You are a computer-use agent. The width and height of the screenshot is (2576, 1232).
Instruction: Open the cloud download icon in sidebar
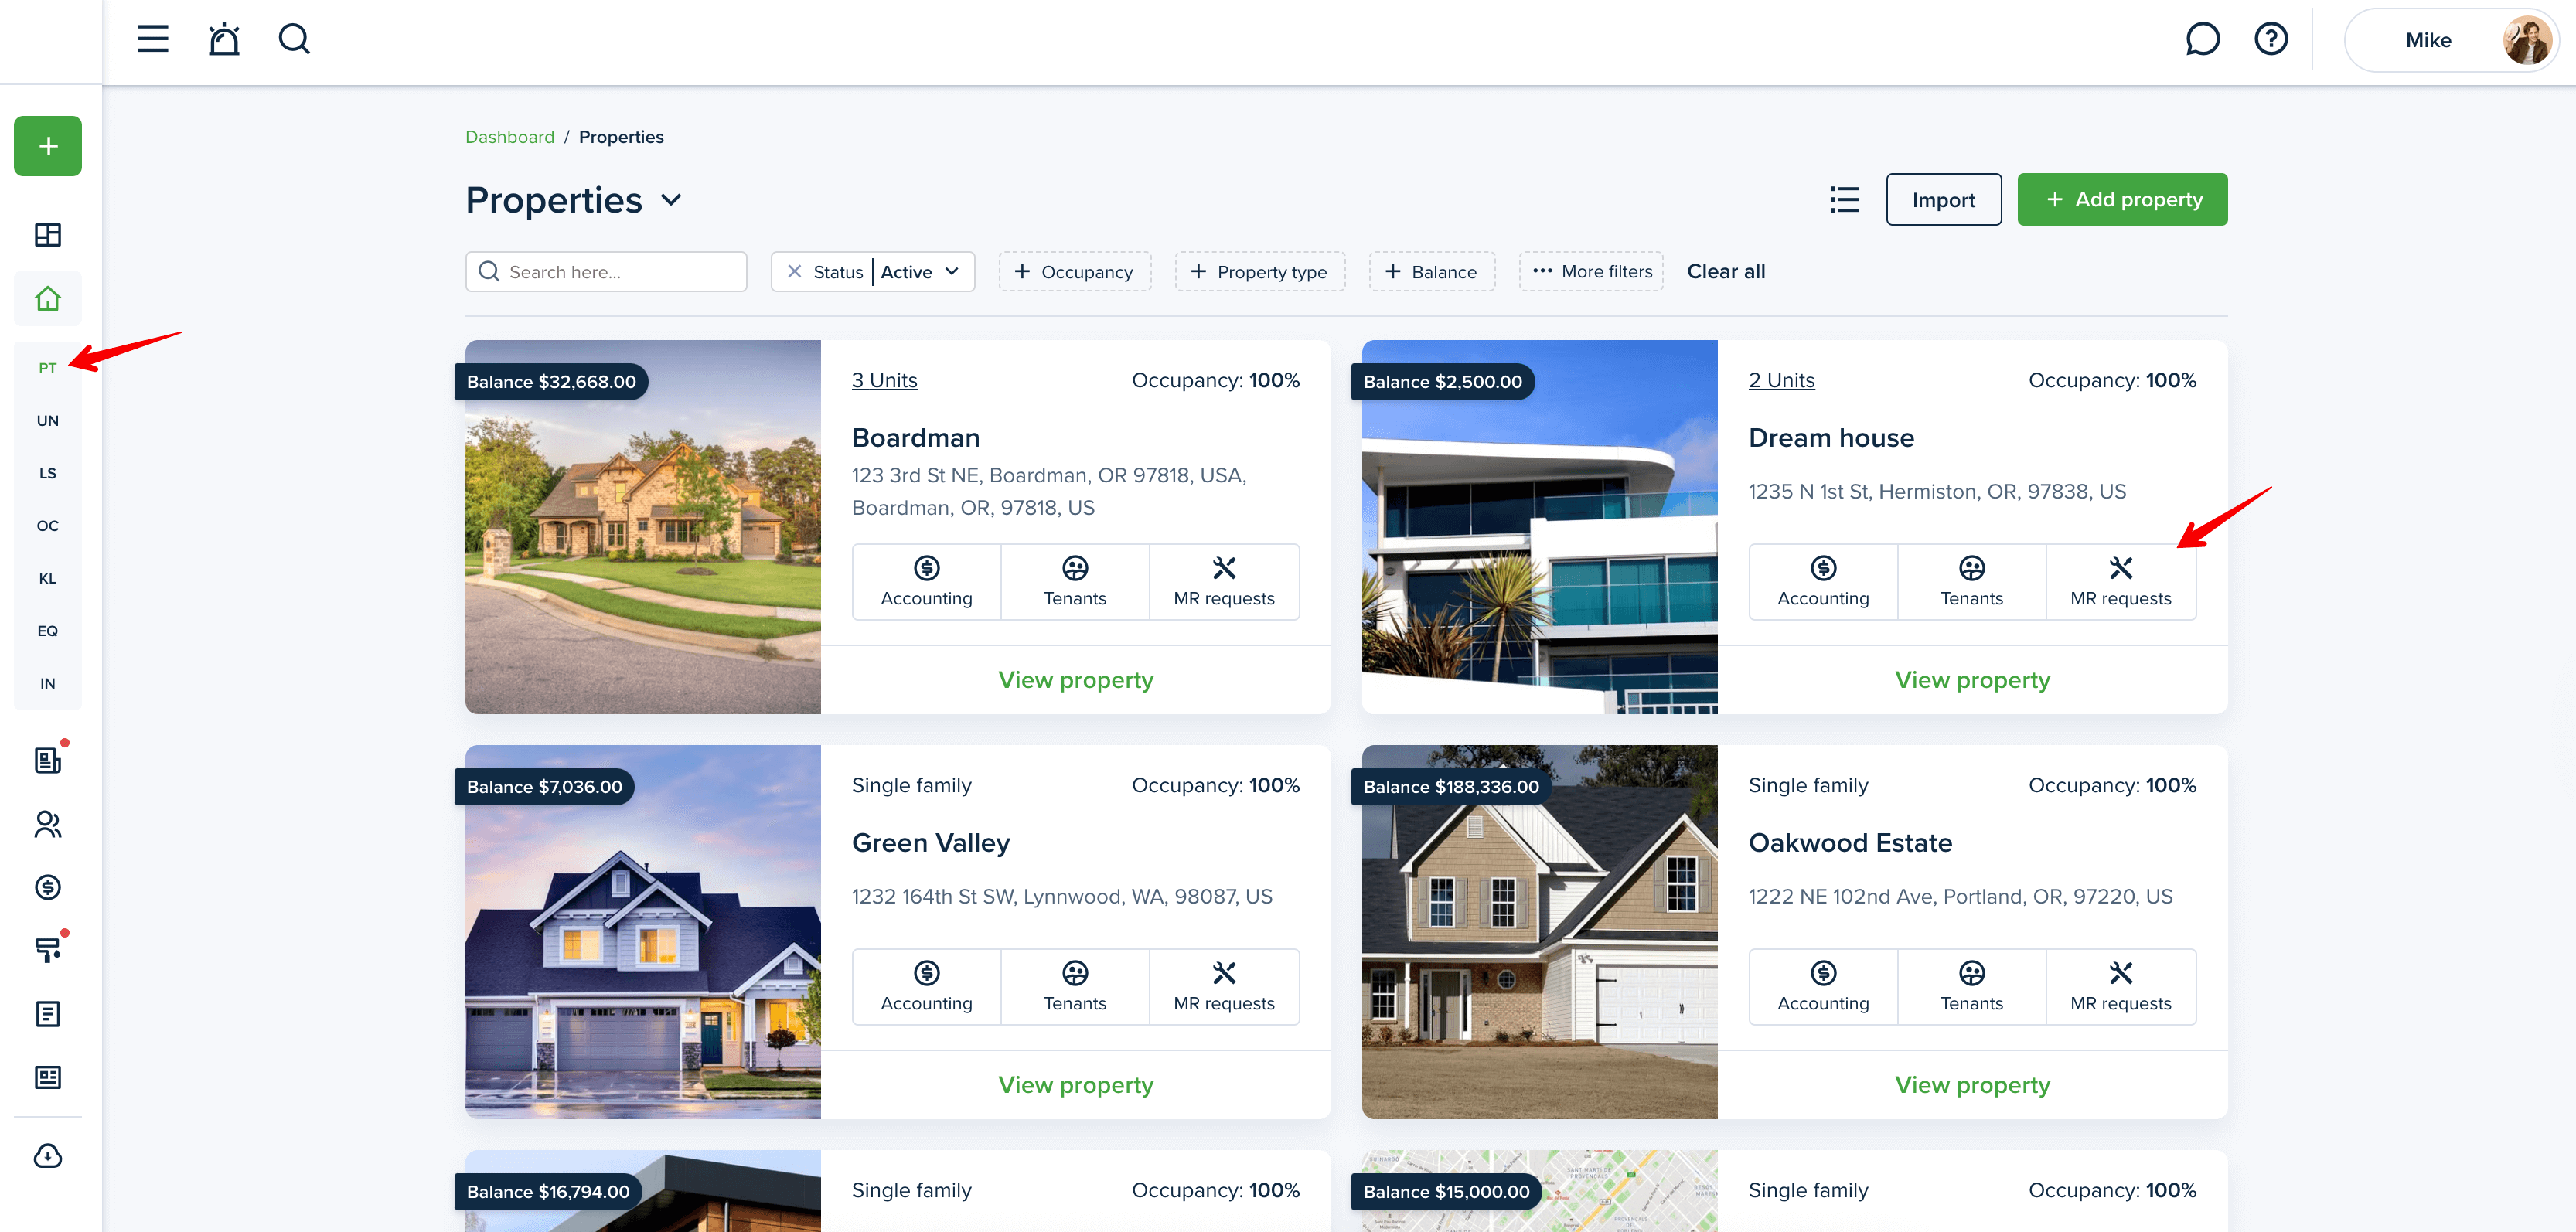click(48, 1156)
